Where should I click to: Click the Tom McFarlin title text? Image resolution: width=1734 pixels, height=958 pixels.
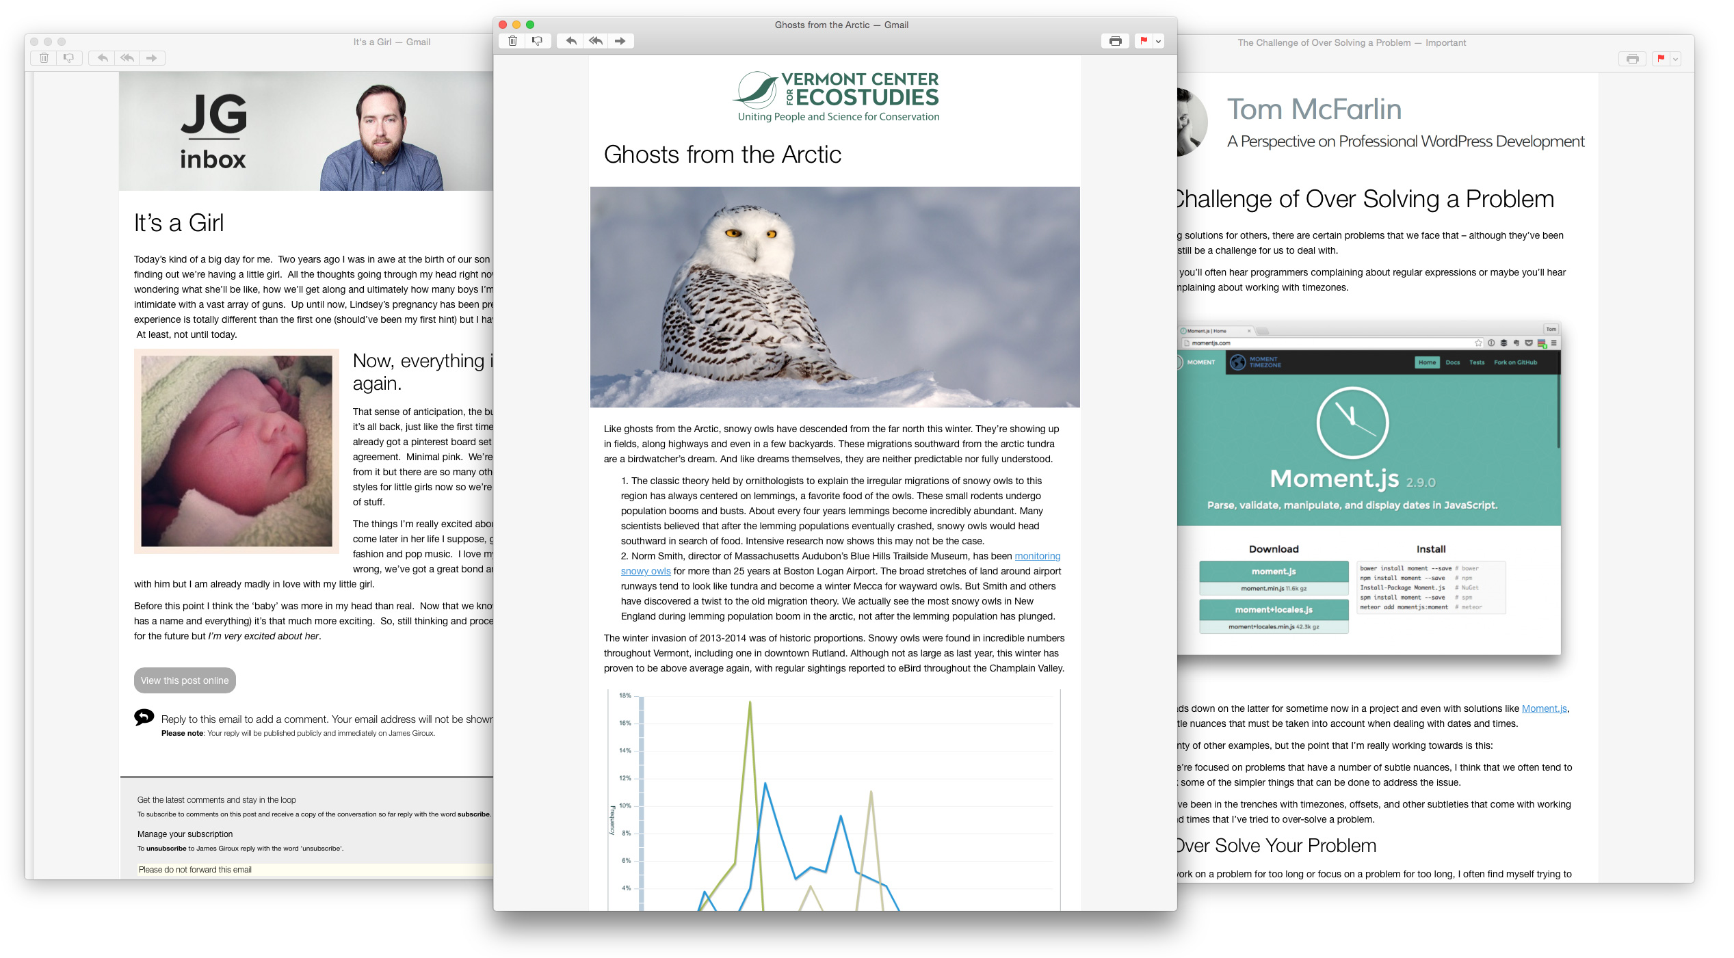point(1314,109)
